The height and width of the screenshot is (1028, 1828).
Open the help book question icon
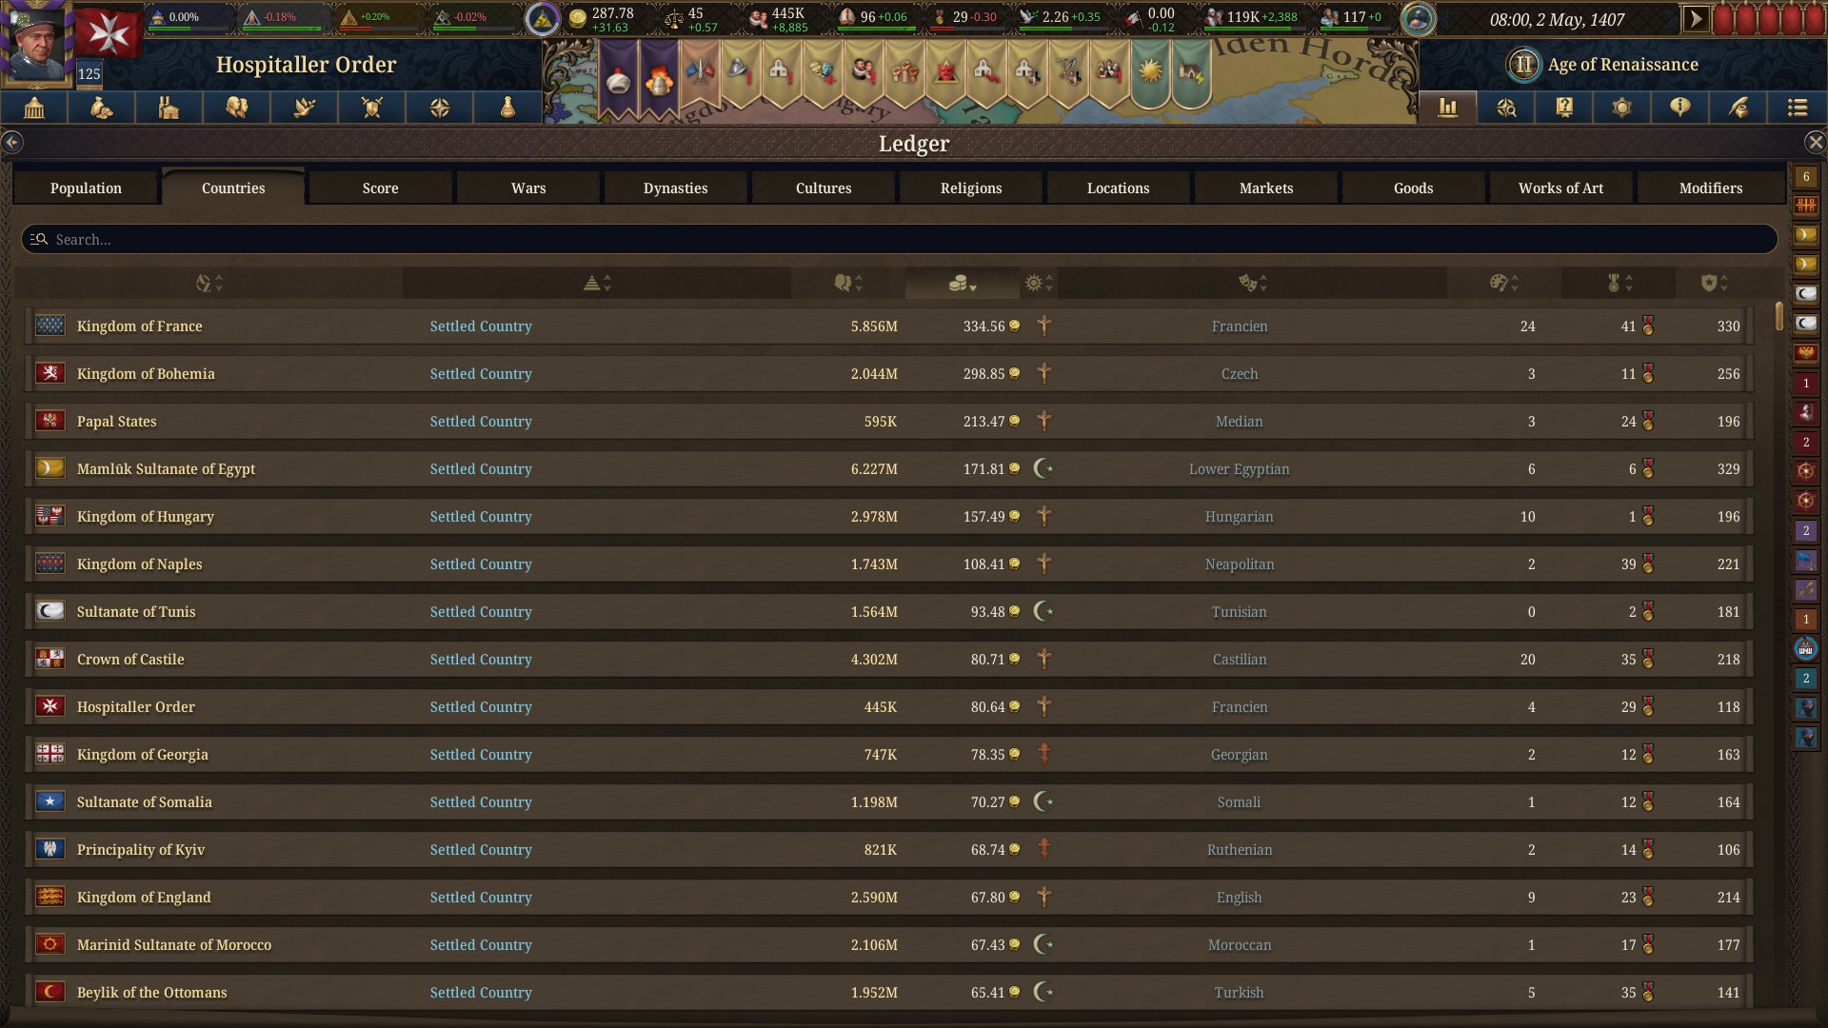point(1564,108)
